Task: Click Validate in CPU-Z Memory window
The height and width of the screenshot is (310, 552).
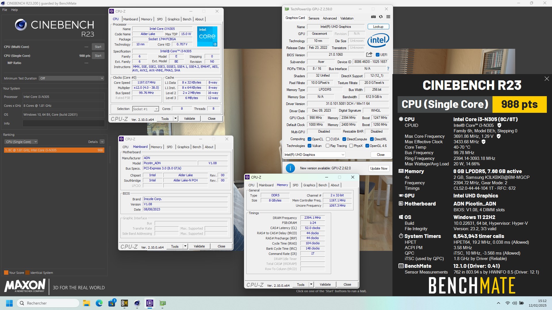Action: [x=325, y=284]
